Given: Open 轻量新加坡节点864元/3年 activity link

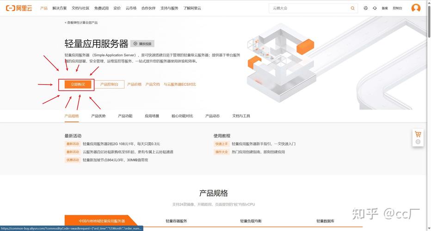Looking at the screenshot, I should click(116, 160).
